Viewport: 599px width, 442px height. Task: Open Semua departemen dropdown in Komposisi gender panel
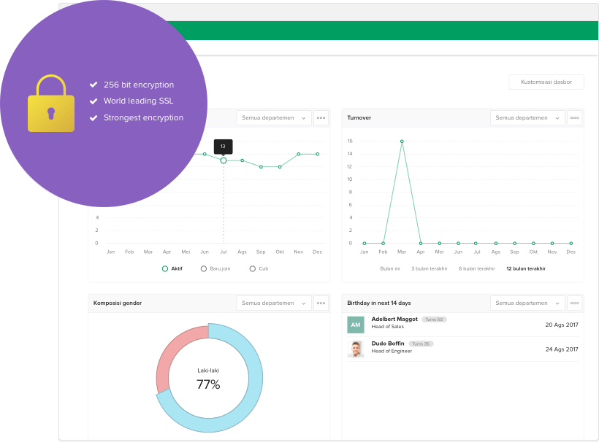click(273, 303)
